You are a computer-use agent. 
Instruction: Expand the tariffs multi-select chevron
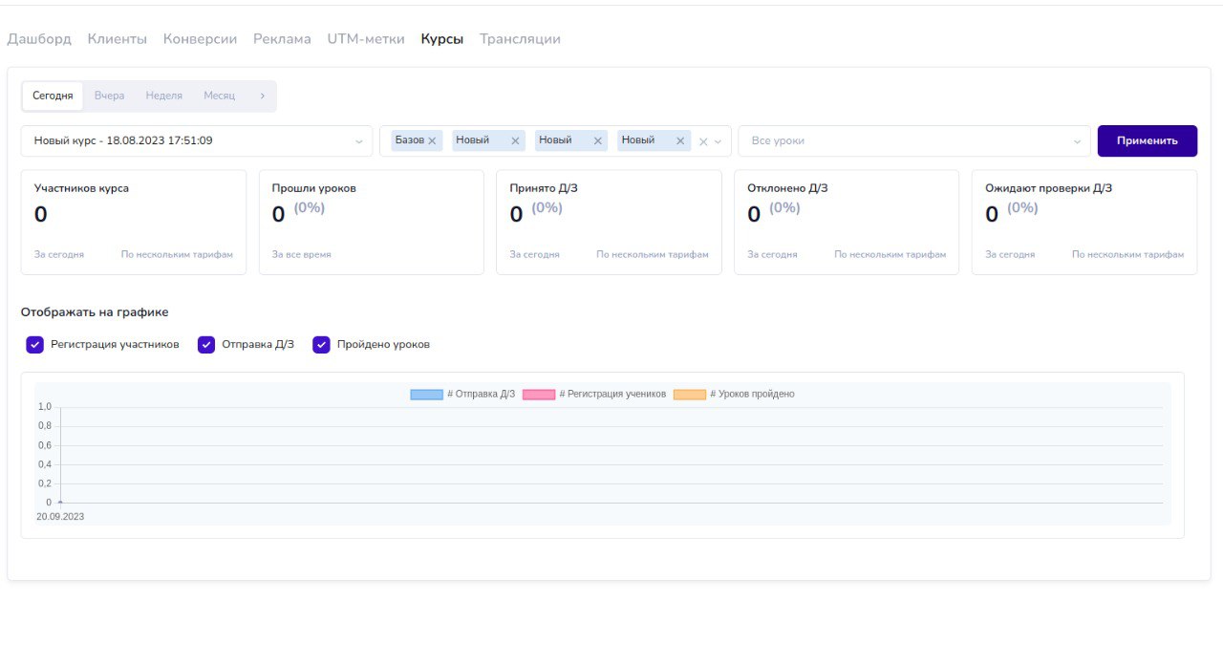coord(719,141)
